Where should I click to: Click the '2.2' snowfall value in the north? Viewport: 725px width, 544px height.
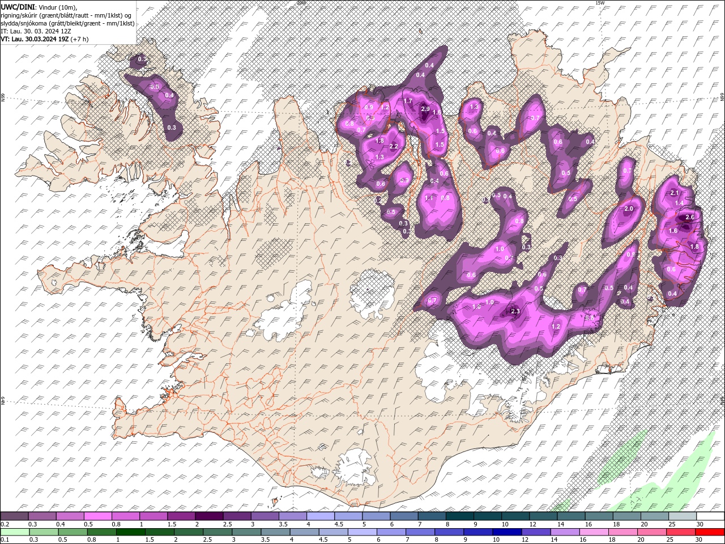(x=394, y=147)
